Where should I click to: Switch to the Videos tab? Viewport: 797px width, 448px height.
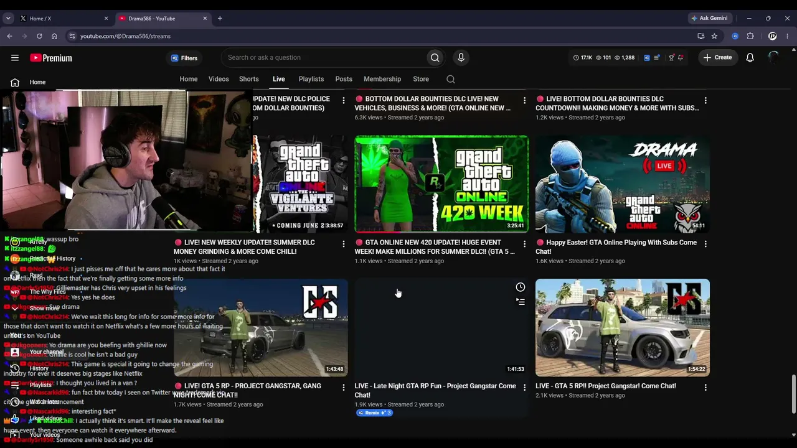(x=219, y=79)
